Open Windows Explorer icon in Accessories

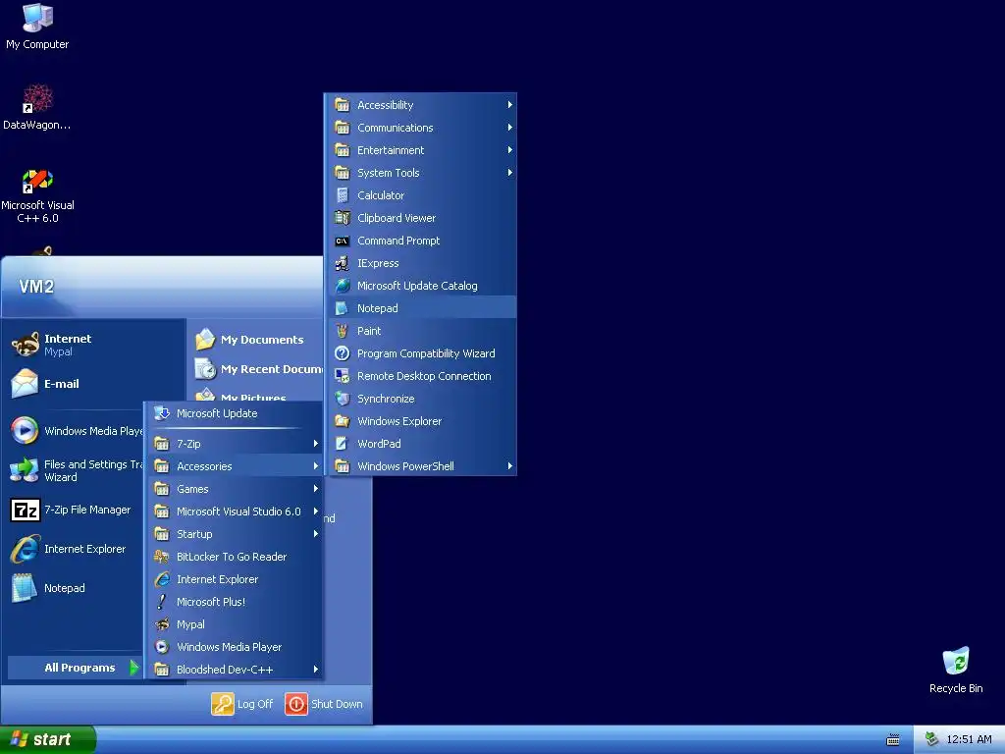[343, 421]
